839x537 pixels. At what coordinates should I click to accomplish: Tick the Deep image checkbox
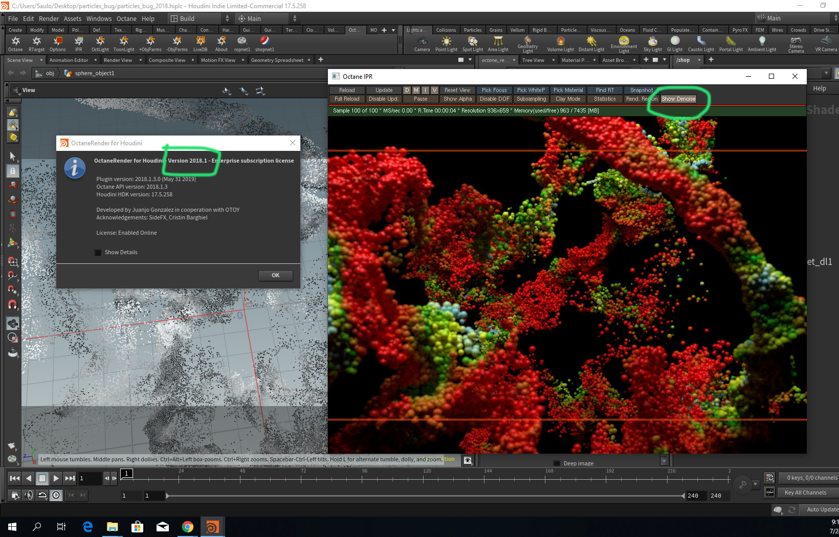click(x=557, y=463)
